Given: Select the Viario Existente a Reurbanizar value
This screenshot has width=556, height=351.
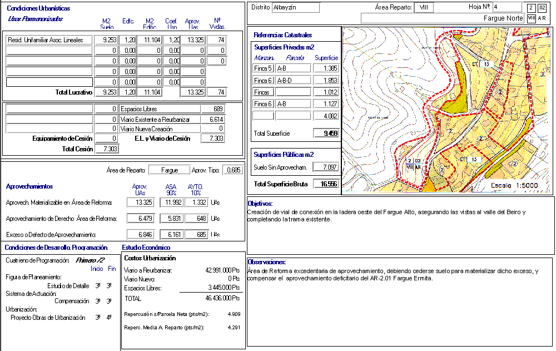Looking at the screenshot, I should [213, 119].
